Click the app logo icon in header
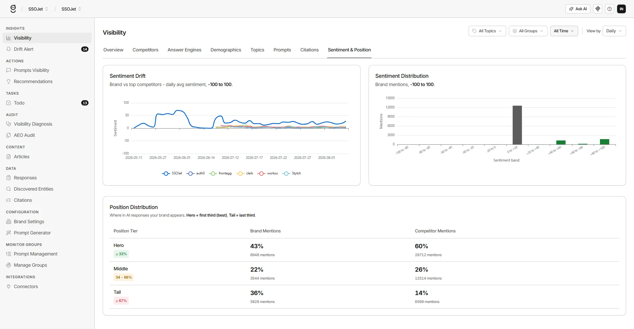The height and width of the screenshot is (329, 634). pyautogui.click(x=13, y=9)
